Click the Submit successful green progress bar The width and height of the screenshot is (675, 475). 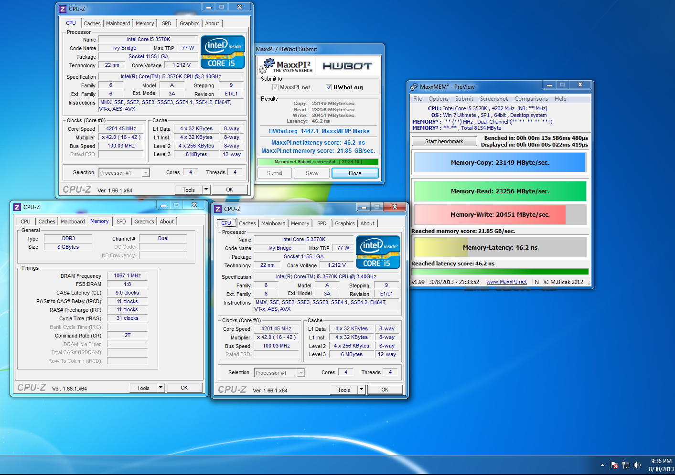(318, 162)
